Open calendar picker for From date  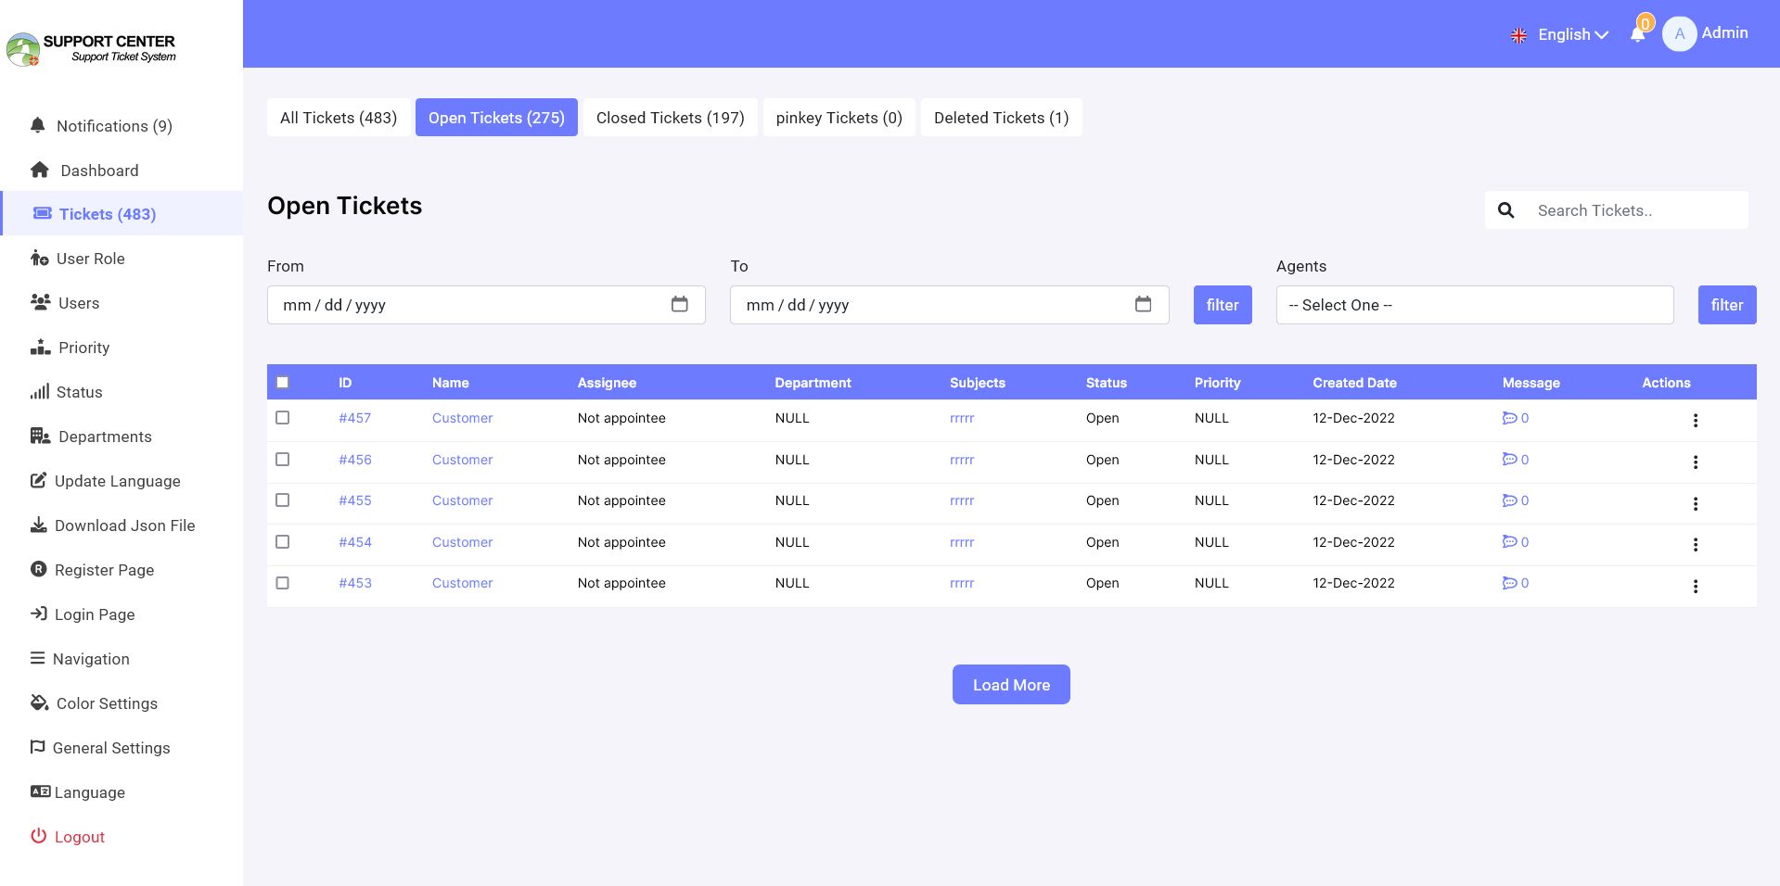click(680, 304)
